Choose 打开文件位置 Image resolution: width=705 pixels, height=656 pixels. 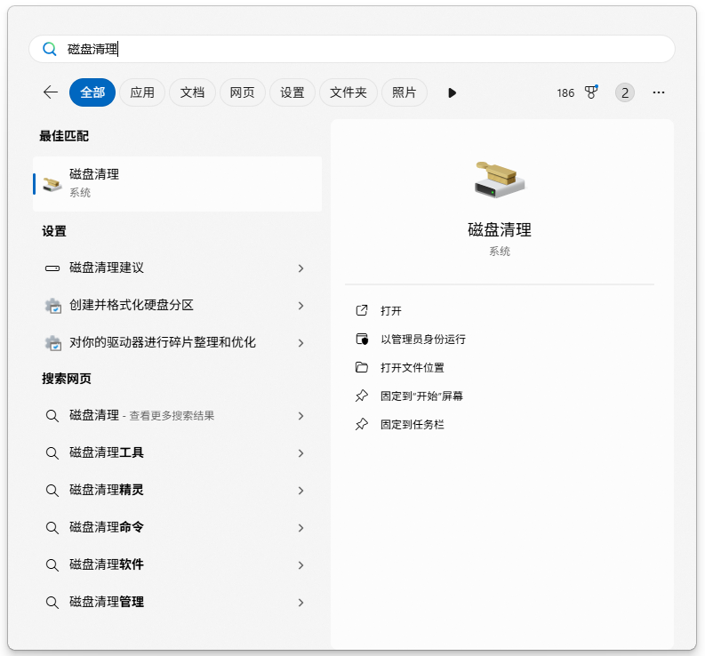(413, 367)
